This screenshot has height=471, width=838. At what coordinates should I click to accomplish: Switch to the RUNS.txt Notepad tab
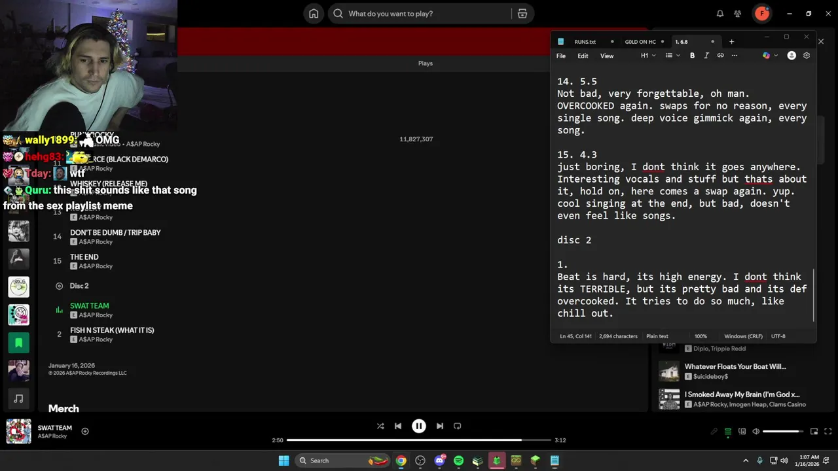tap(585, 41)
